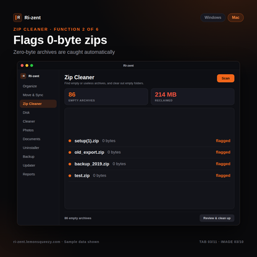Click the Zip Cleaner page heading
Screen dimensions: 257x257
pos(79,77)
